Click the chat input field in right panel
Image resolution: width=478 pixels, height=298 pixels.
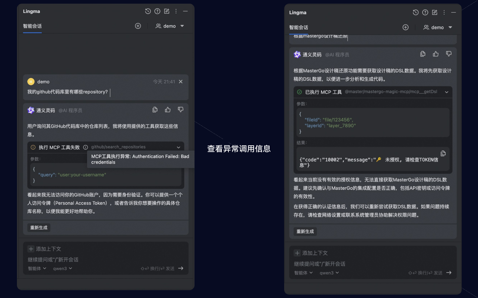(x=373, y=264)
